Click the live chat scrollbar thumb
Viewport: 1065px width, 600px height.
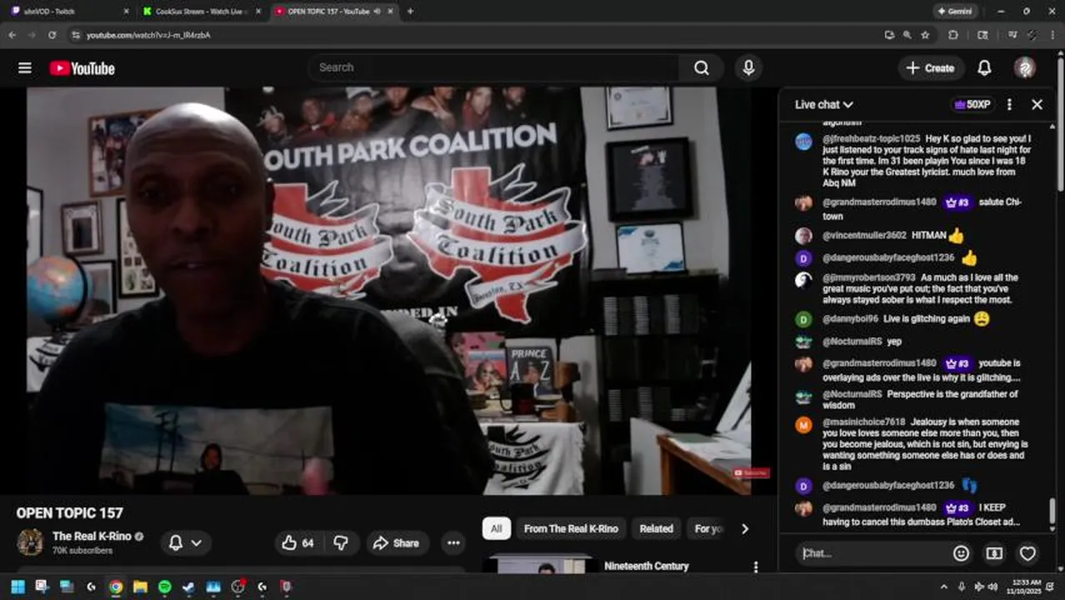point(1052,511)
